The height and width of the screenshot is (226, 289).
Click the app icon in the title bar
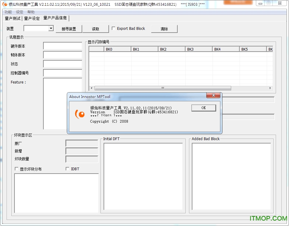(5, 5)
